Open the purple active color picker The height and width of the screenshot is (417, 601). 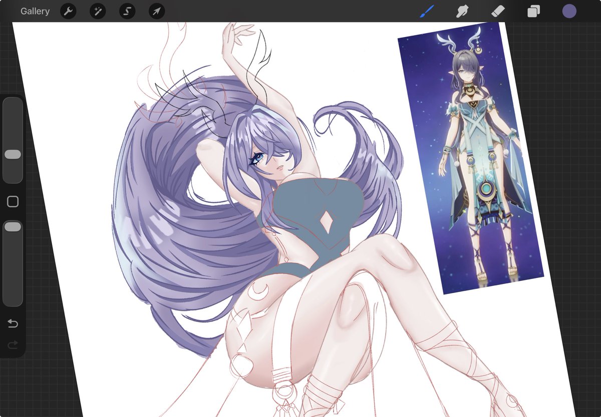(569, 11)
